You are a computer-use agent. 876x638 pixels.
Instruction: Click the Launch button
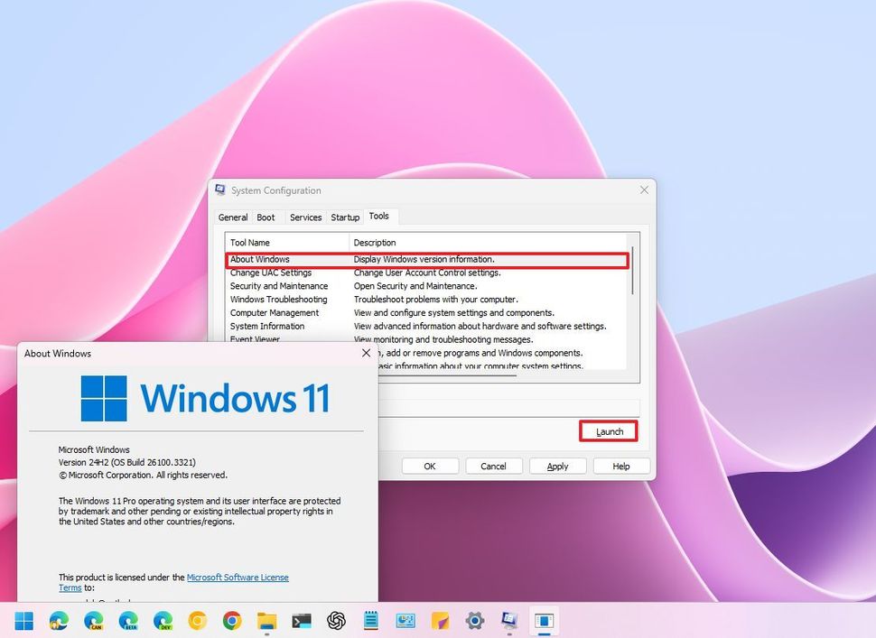[x=608, y=431]
